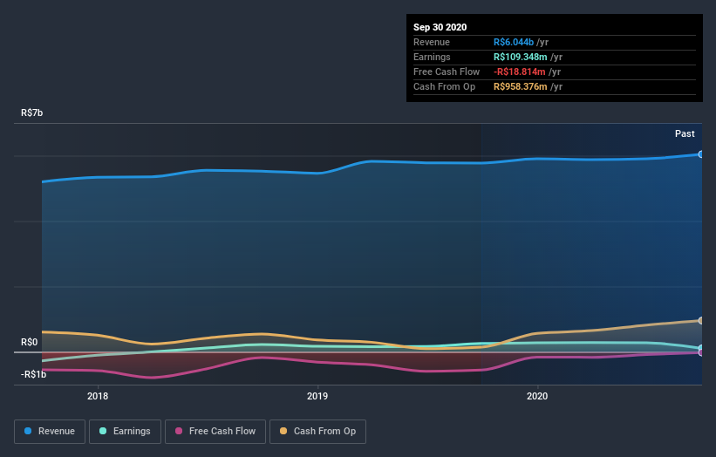
Task: Click the Sep 30 2020 tooltip date
Action: point(440,27)
